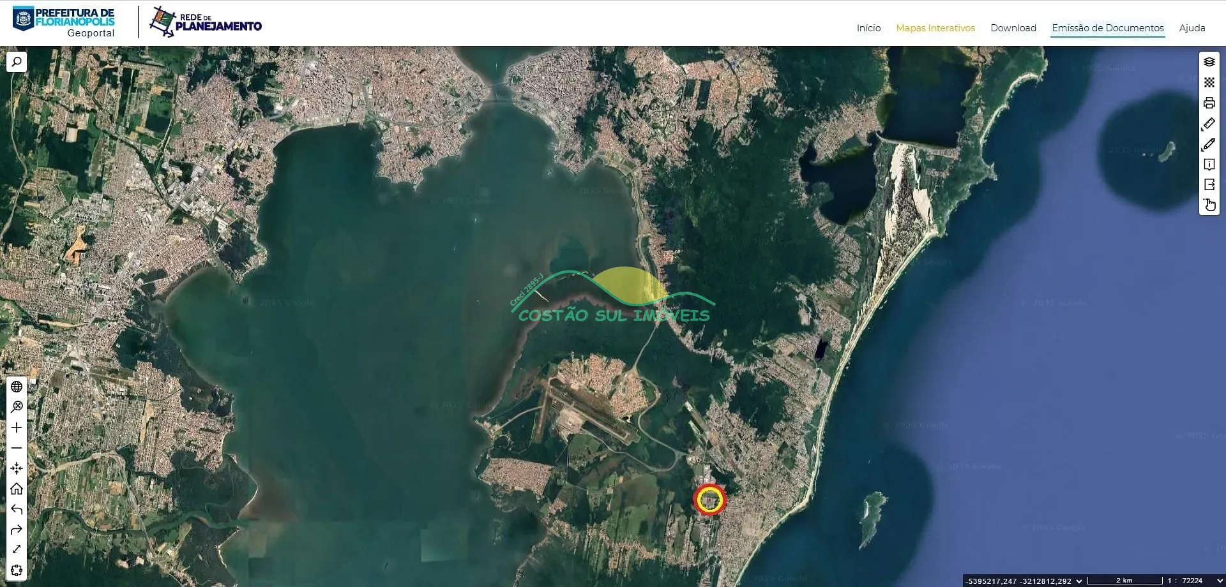Open the print map tool
Viewport: 1226px width, 587px height.
[x=1209, y=103]
